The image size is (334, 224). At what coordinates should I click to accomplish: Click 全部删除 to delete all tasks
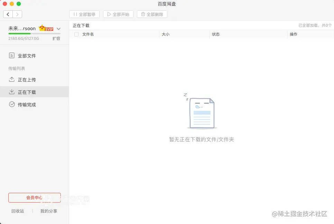[x=152, y=14]
